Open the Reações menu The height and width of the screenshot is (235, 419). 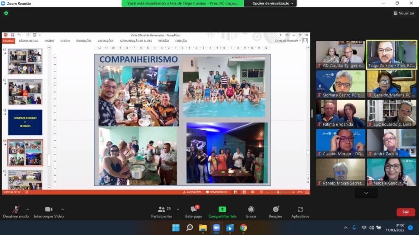pyautogui.click(x=275, y=212)
